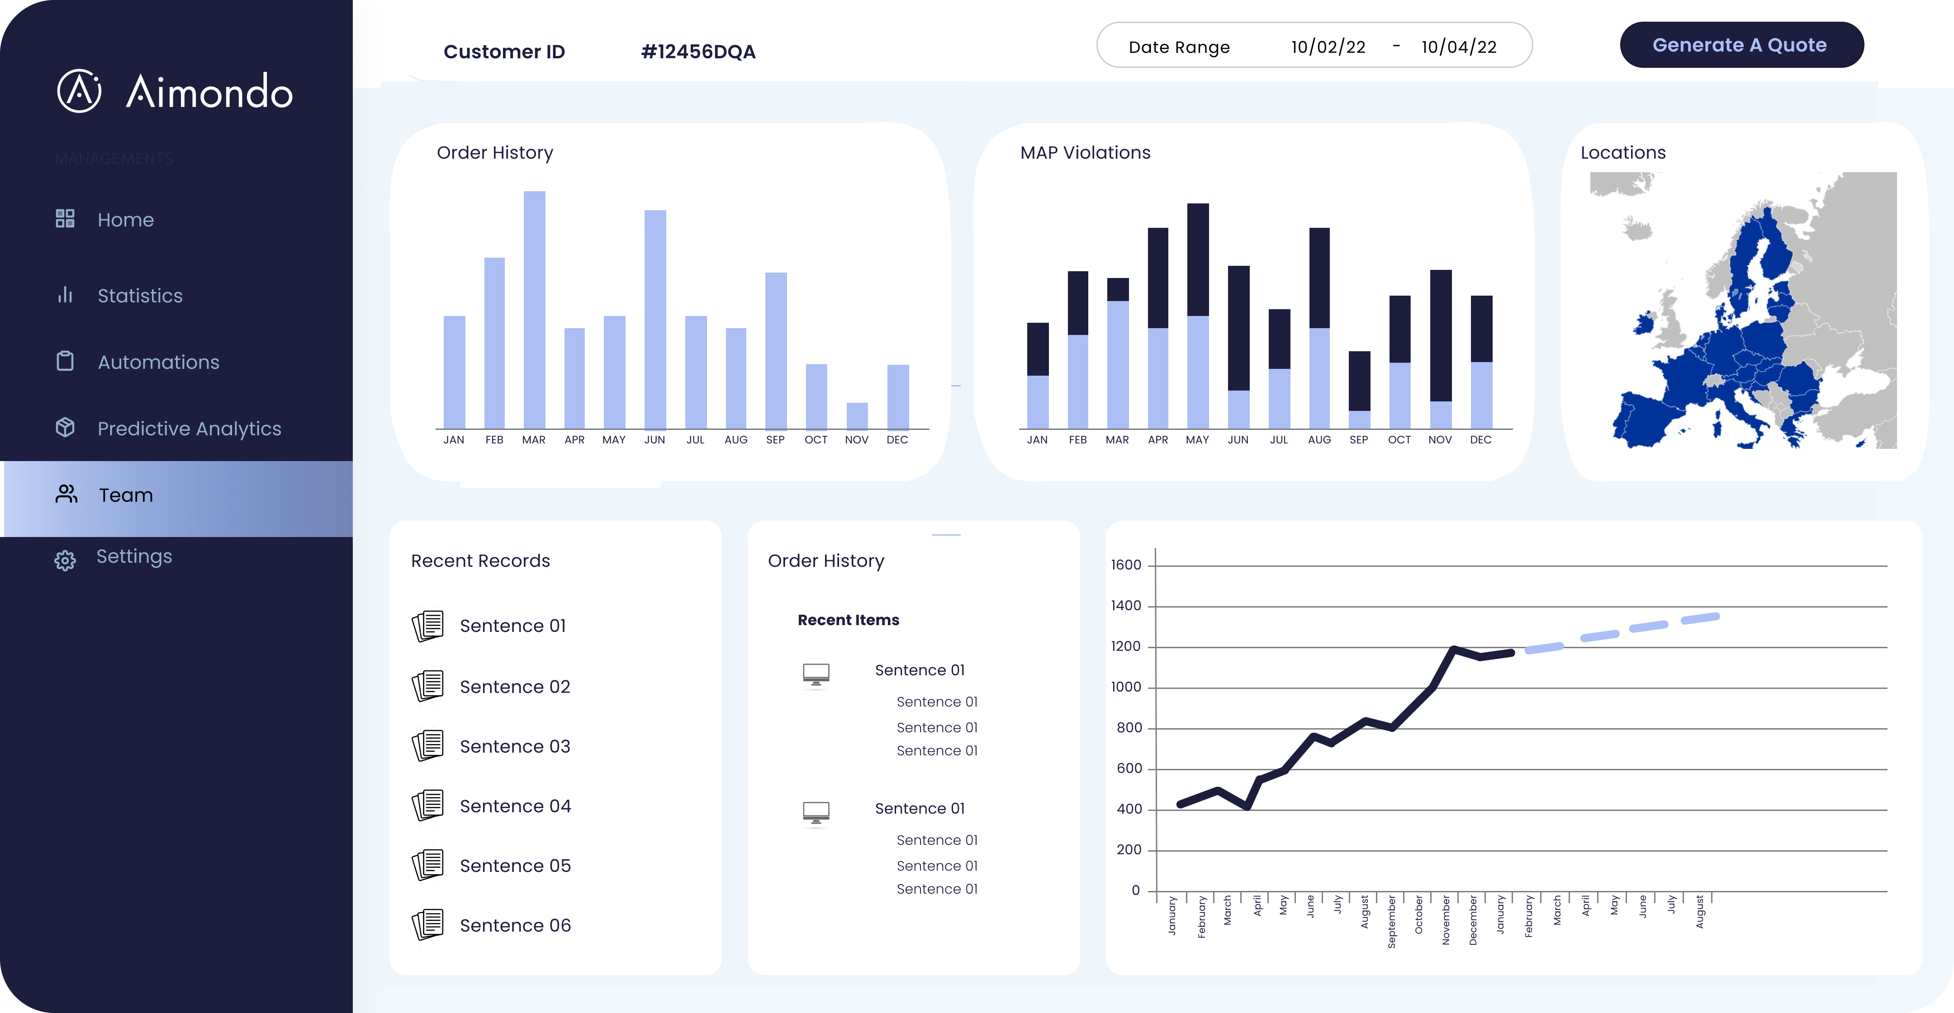This screenshot has width=1954, height=1013.
Task: Click the Predictive Analytics cube icon
Action: pyautogui.click(x=65, y=428)
